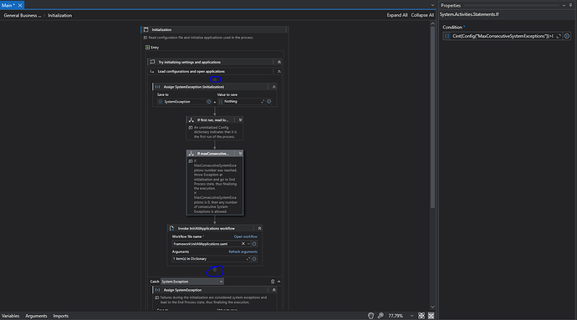Open Value to save plus menu
577x320 pixels.
pos(269,102)
